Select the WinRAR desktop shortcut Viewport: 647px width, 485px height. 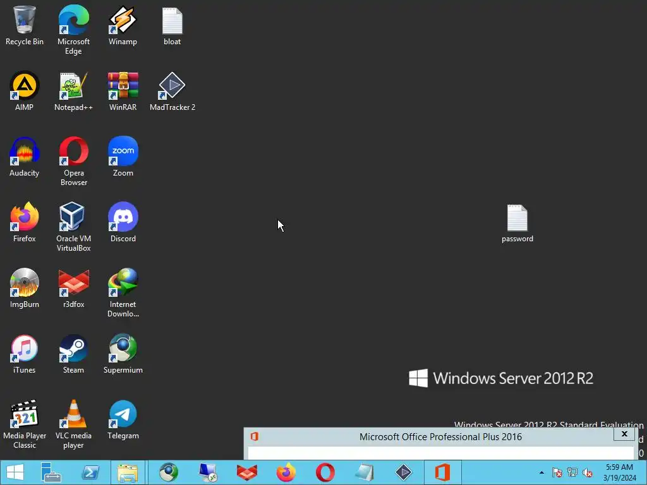coord(123,91)
